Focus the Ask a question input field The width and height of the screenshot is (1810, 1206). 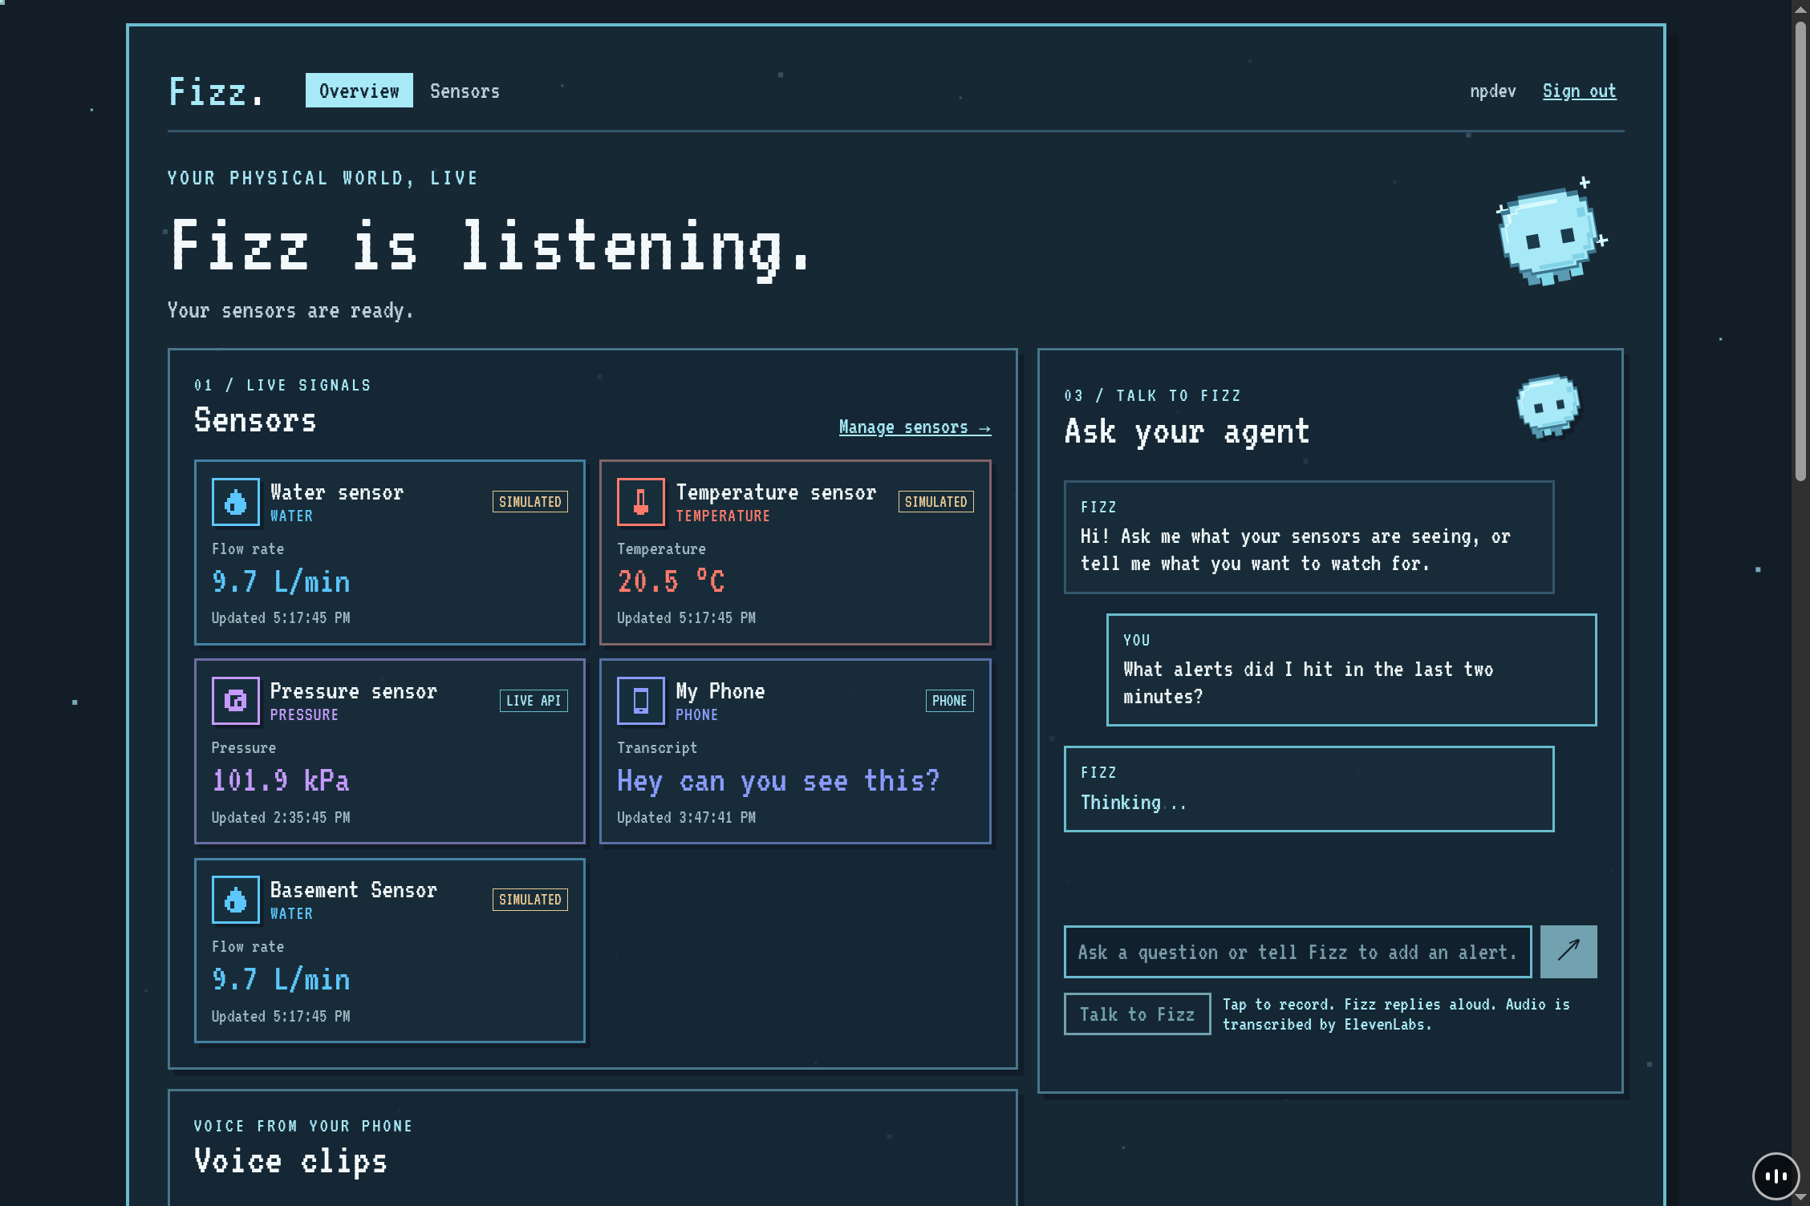tap(1297, 952)
